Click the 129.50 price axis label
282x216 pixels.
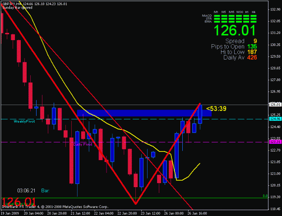(275, 56)
